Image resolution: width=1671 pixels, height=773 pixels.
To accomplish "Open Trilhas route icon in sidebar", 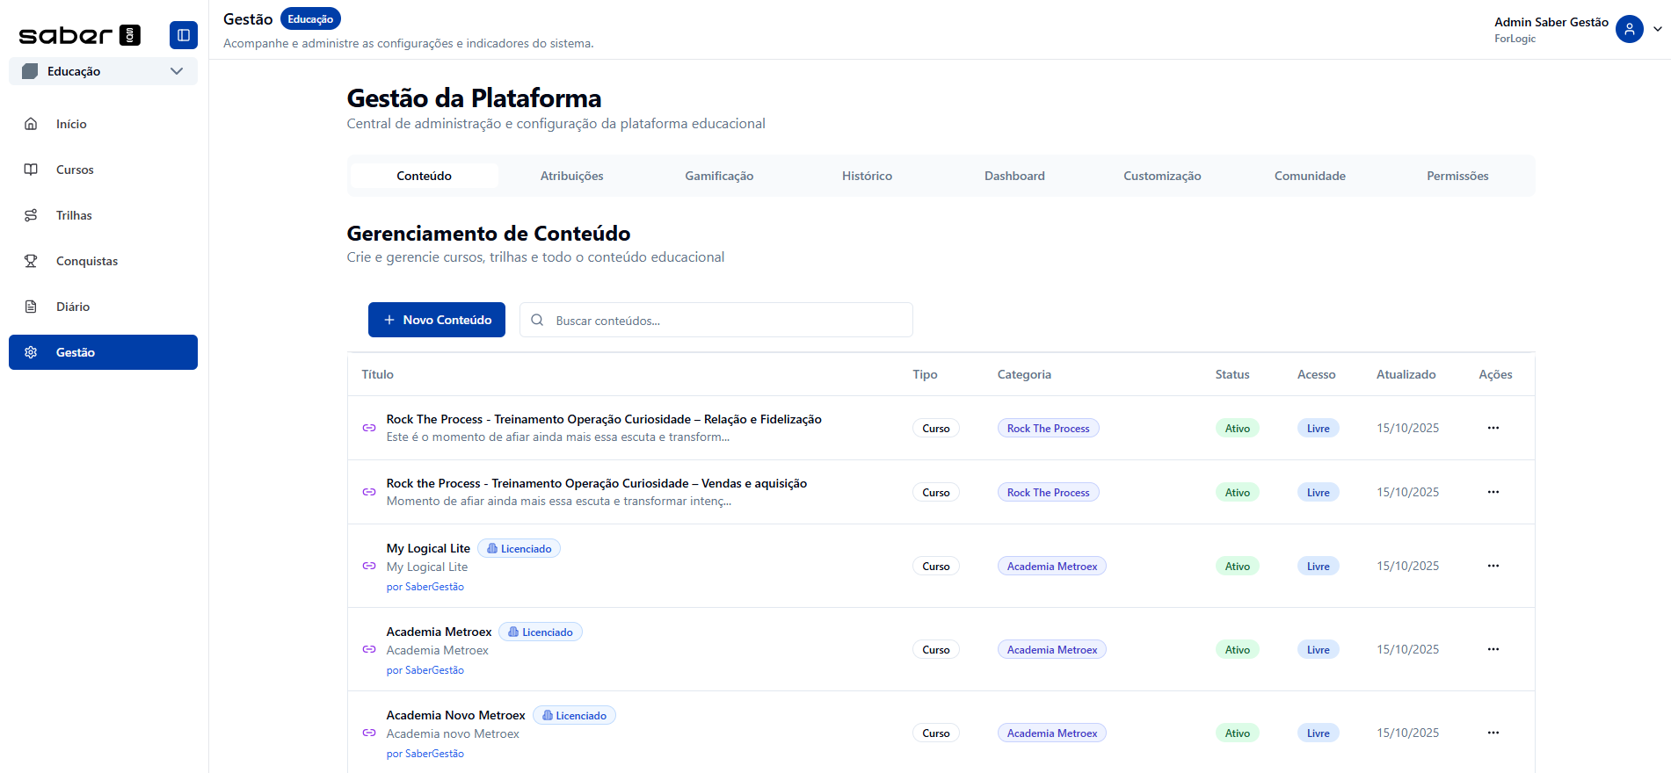I will [x=31, y=215].
